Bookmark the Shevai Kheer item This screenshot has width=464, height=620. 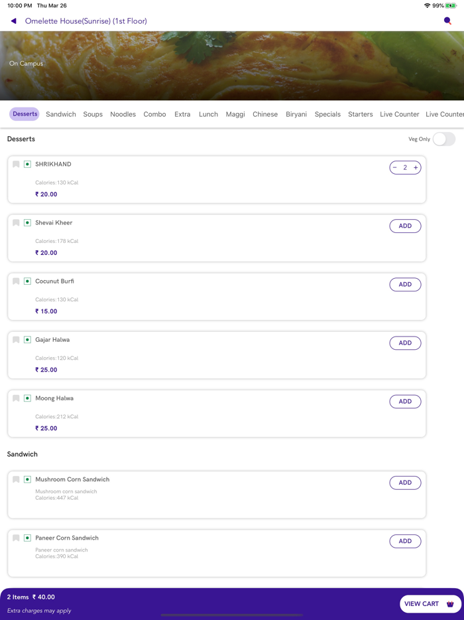click(x=16, y=222)
